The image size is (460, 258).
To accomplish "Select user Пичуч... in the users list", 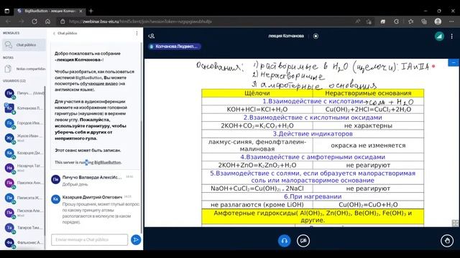I will point(24,93).
